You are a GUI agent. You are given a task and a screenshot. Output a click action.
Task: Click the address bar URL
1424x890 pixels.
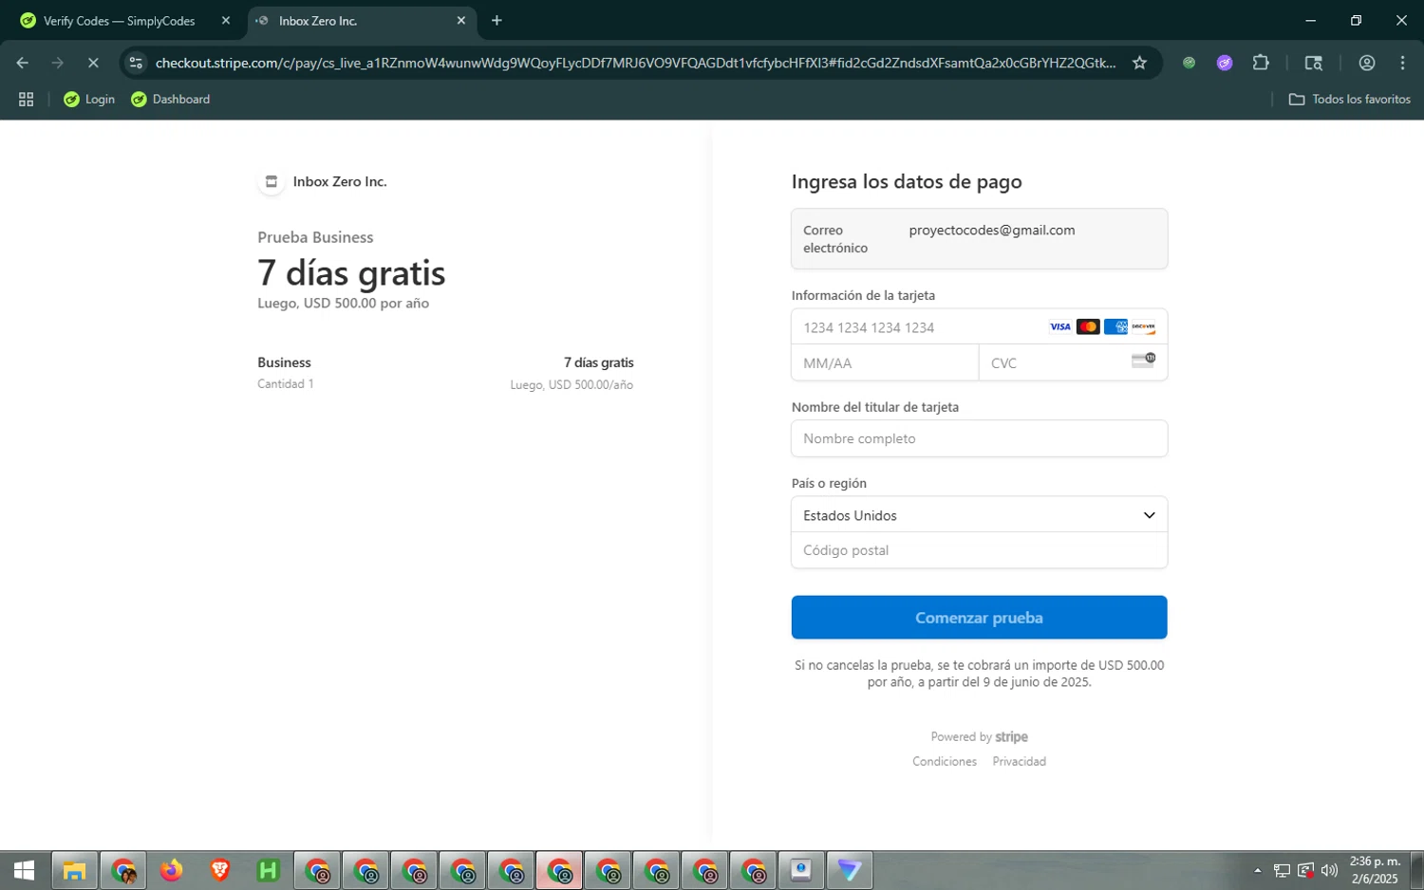636,63
